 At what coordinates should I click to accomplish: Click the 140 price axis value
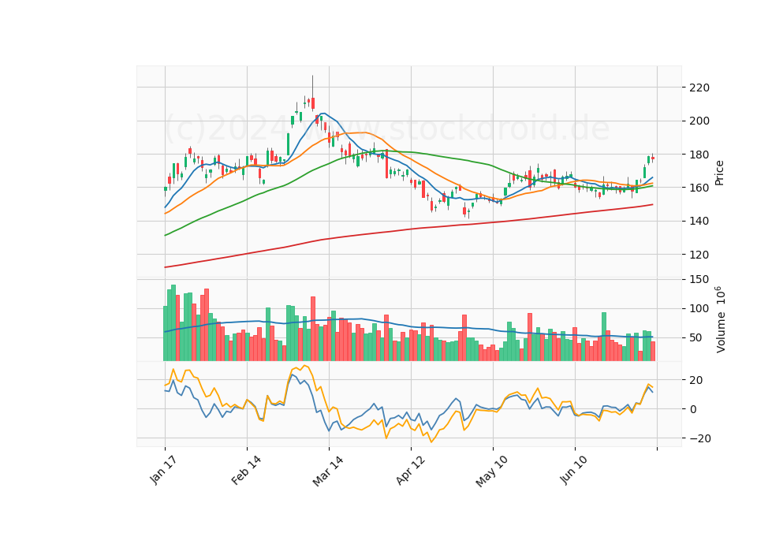[x=699, y=221]
